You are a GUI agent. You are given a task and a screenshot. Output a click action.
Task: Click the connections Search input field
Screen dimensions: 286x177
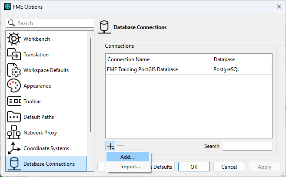[247, 146]
